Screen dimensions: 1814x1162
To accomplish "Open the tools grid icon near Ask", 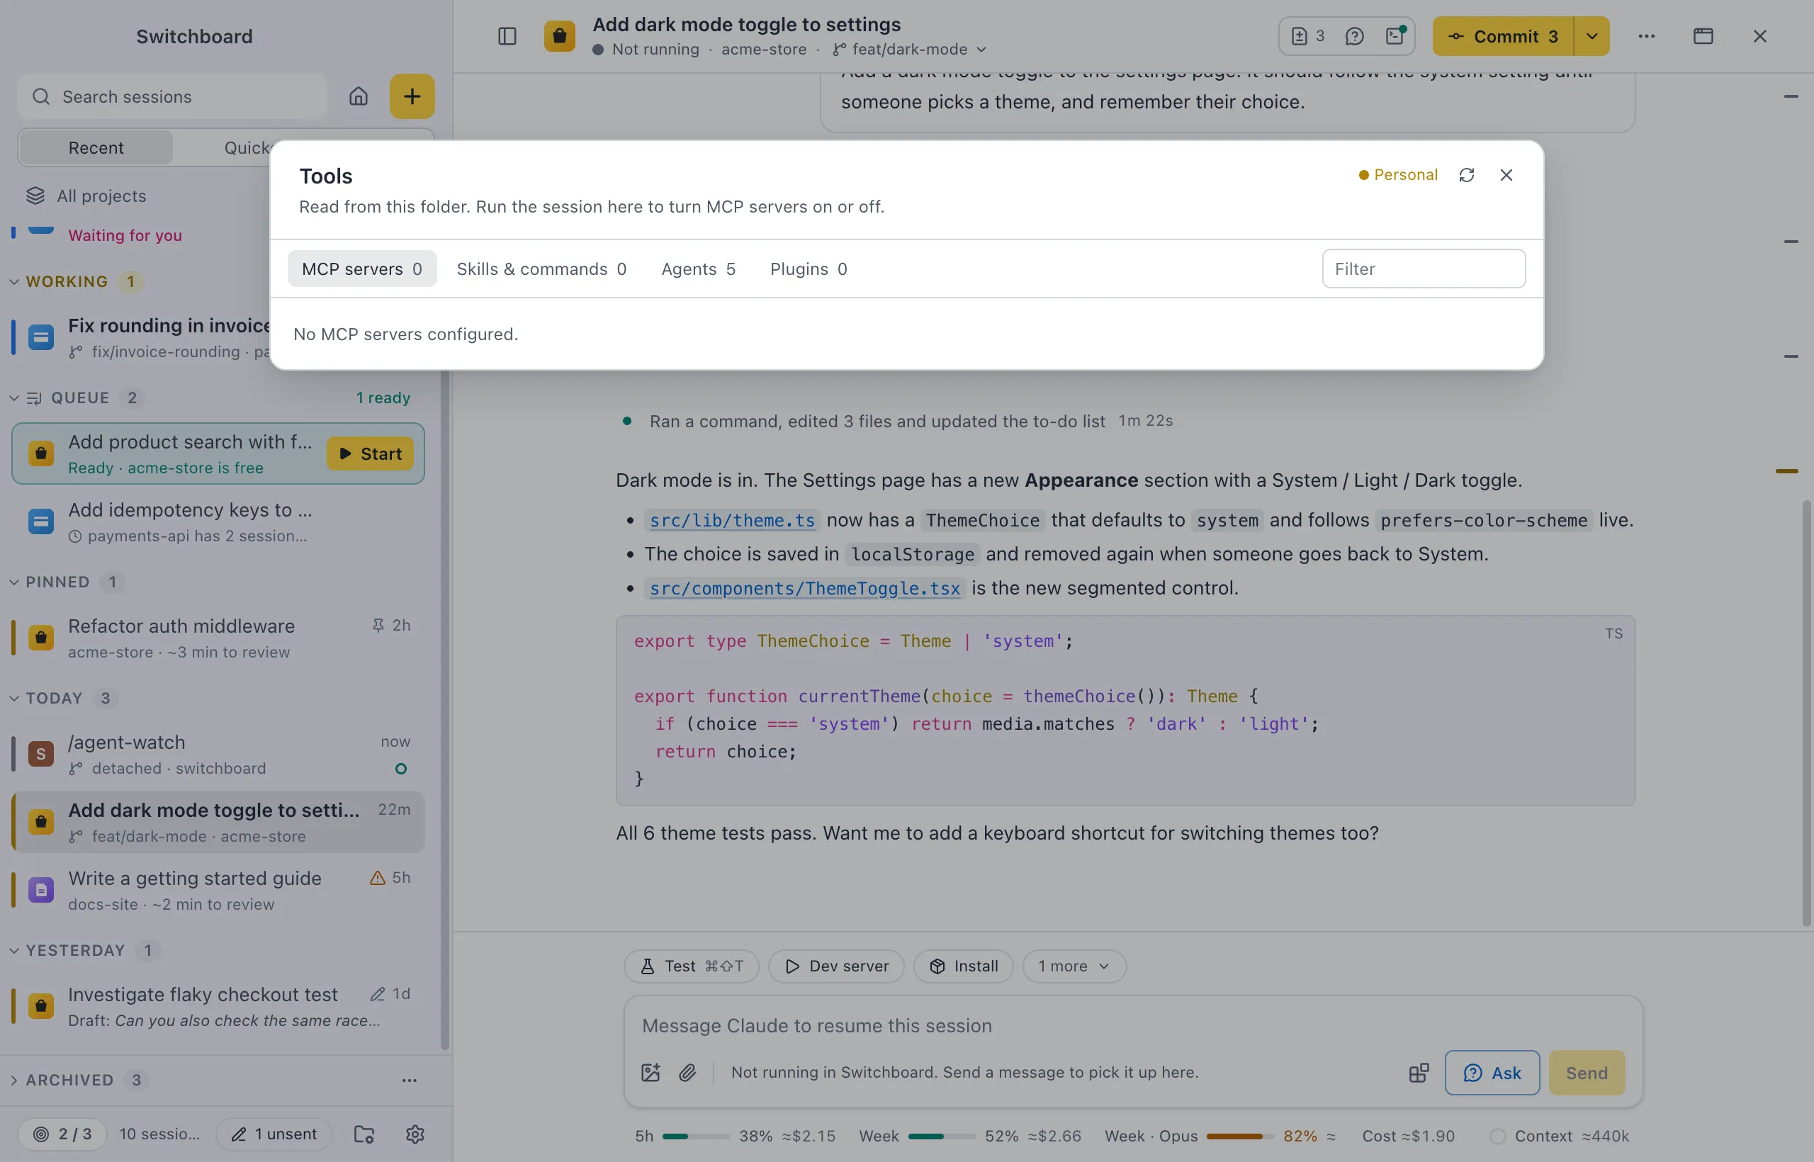I will pos(1419,1072).
